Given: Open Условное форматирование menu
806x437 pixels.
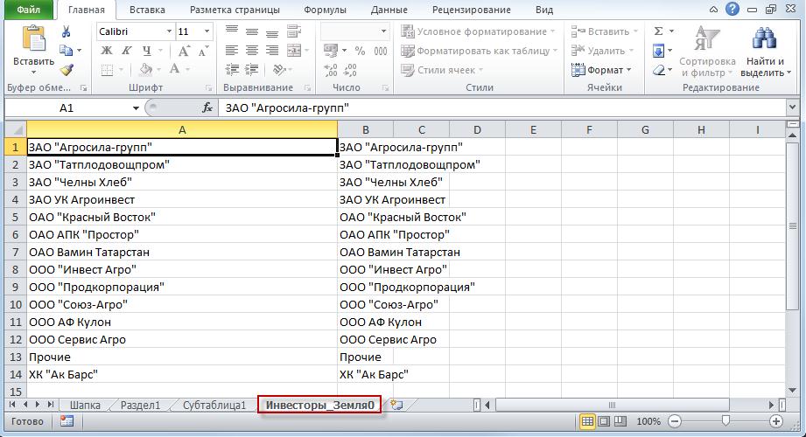Looking at the screenshot, I should (479, 31).
